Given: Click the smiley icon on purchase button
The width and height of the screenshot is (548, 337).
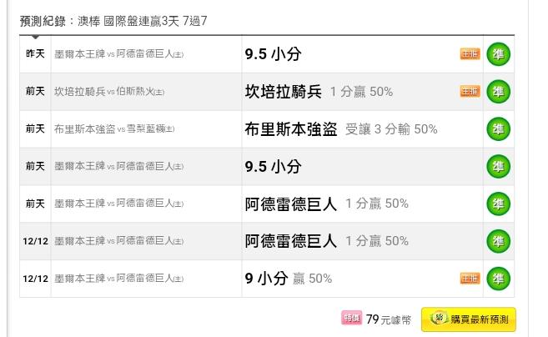Looking at the screenshot, I should click(440, 318).
